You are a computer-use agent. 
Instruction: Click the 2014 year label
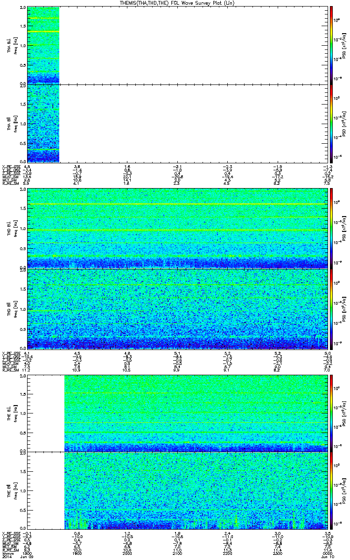(x=6, y=558)
